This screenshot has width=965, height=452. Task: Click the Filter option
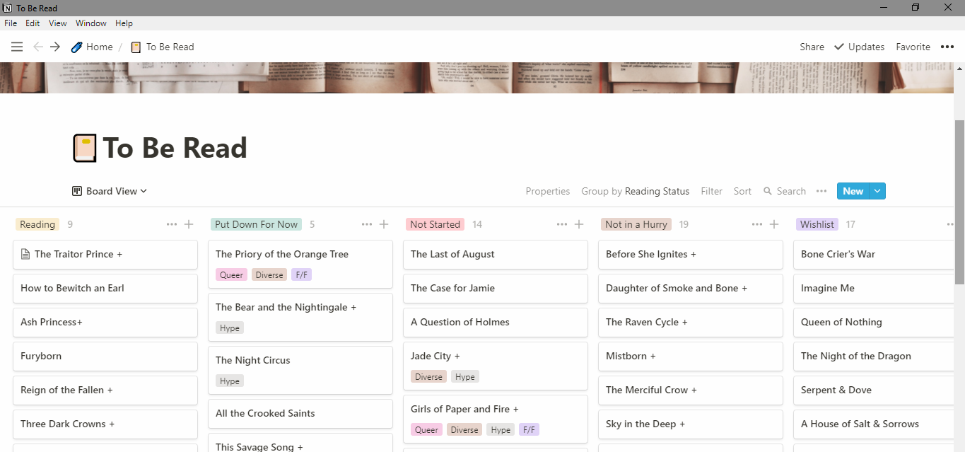point(711,191)
